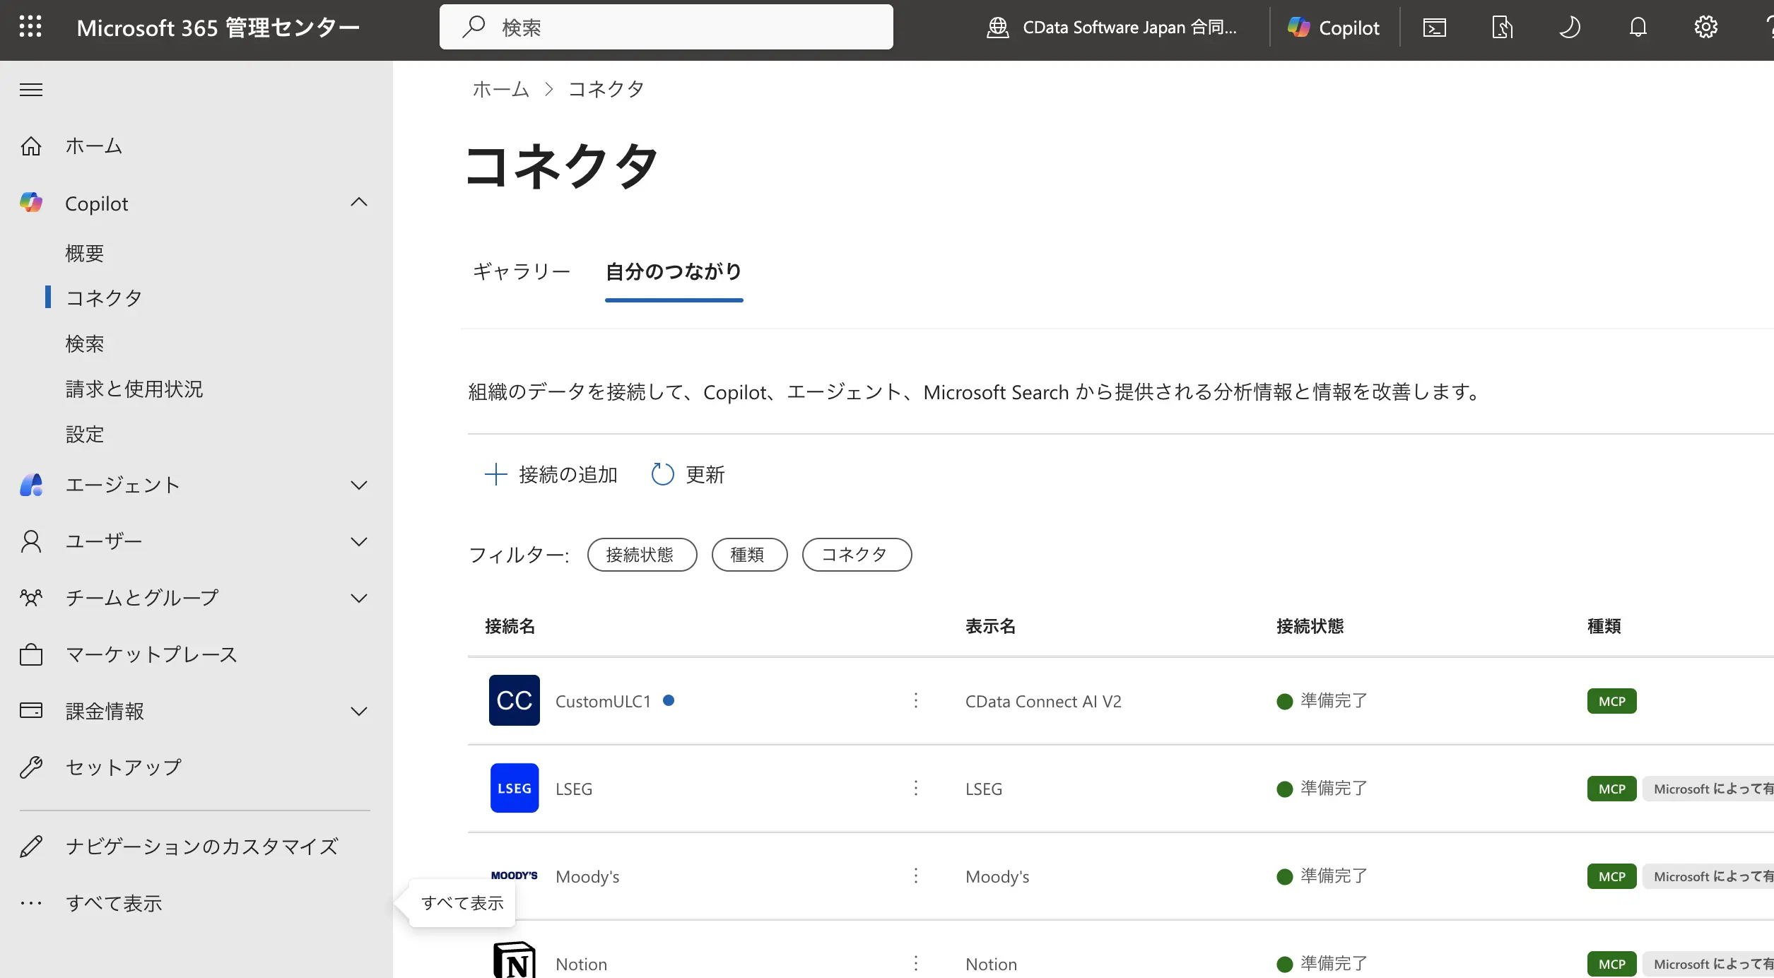Expand the 課金情報 section chevron
This screenshot has width=1774, height=978.
pos(359,711)
